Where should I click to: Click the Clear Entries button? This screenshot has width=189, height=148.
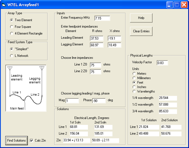click(x=141, y=31)
